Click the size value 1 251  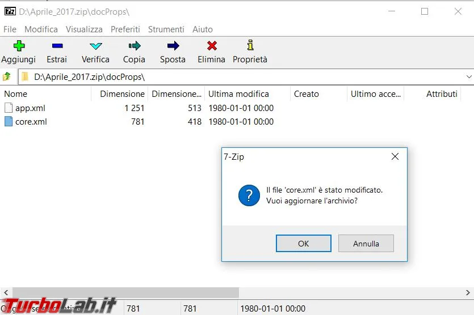[134, 108]
